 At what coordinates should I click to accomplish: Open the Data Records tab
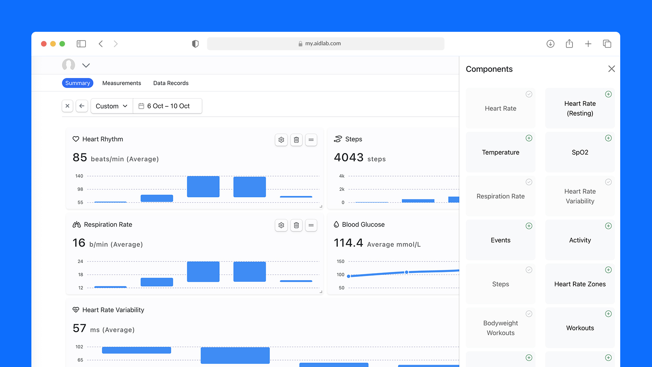point(171,83)
